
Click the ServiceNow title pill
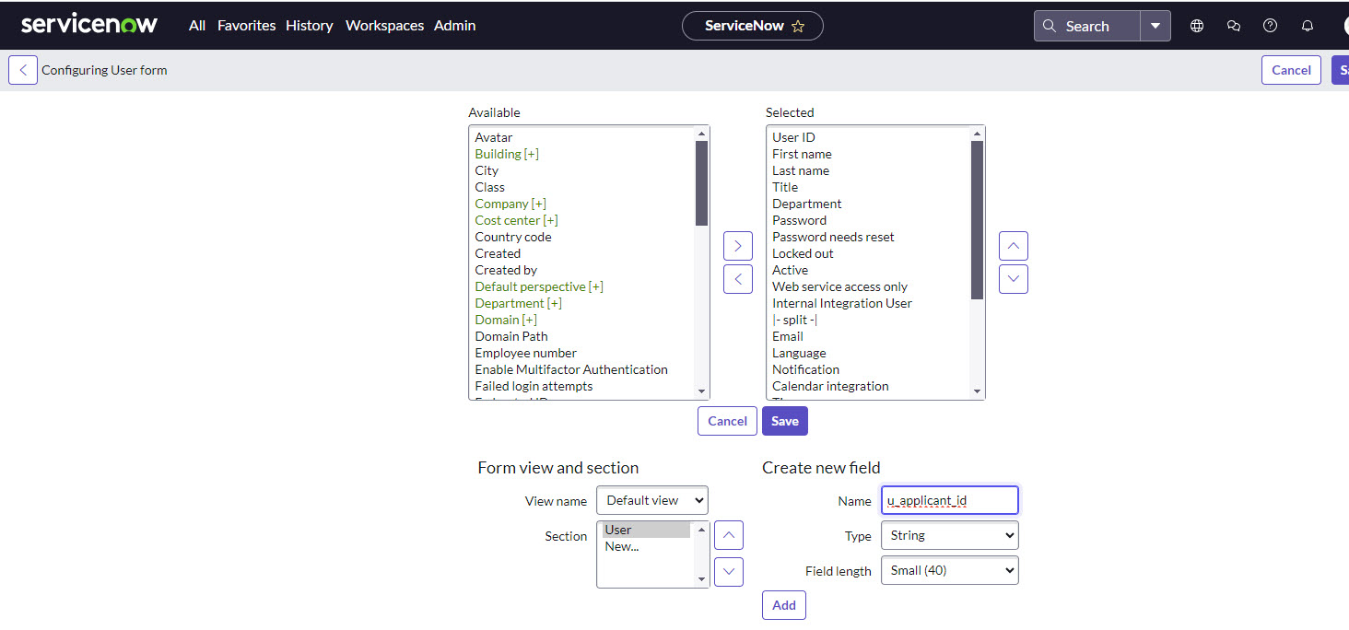pos(753,26)
